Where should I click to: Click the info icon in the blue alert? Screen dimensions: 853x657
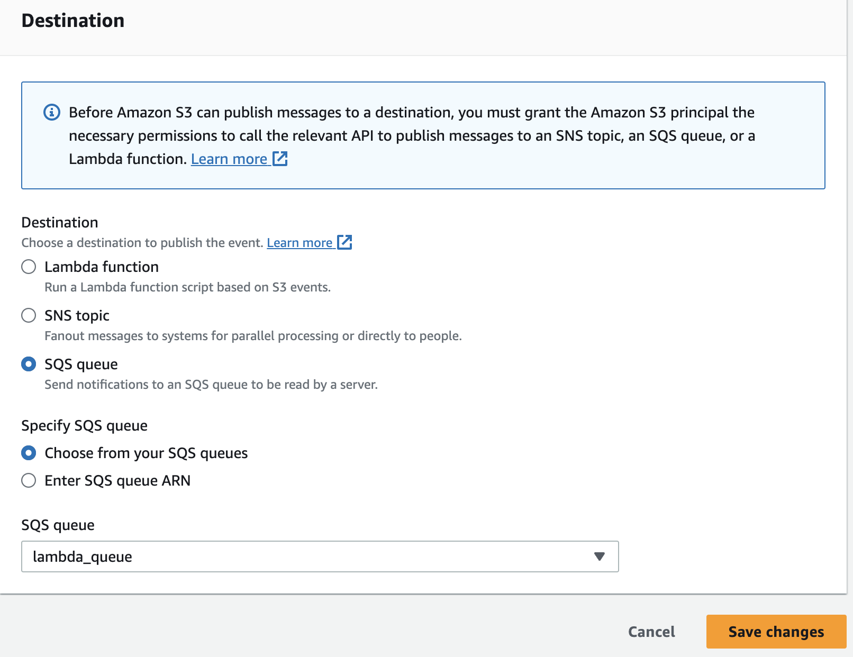[x=51, y=112]
